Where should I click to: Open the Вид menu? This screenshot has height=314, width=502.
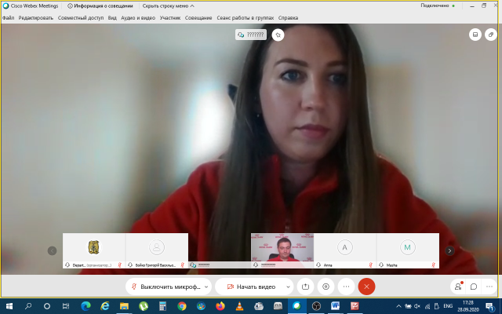112,18
